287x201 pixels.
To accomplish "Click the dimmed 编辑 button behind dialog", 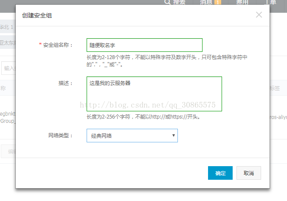I will tap(8, 151).
